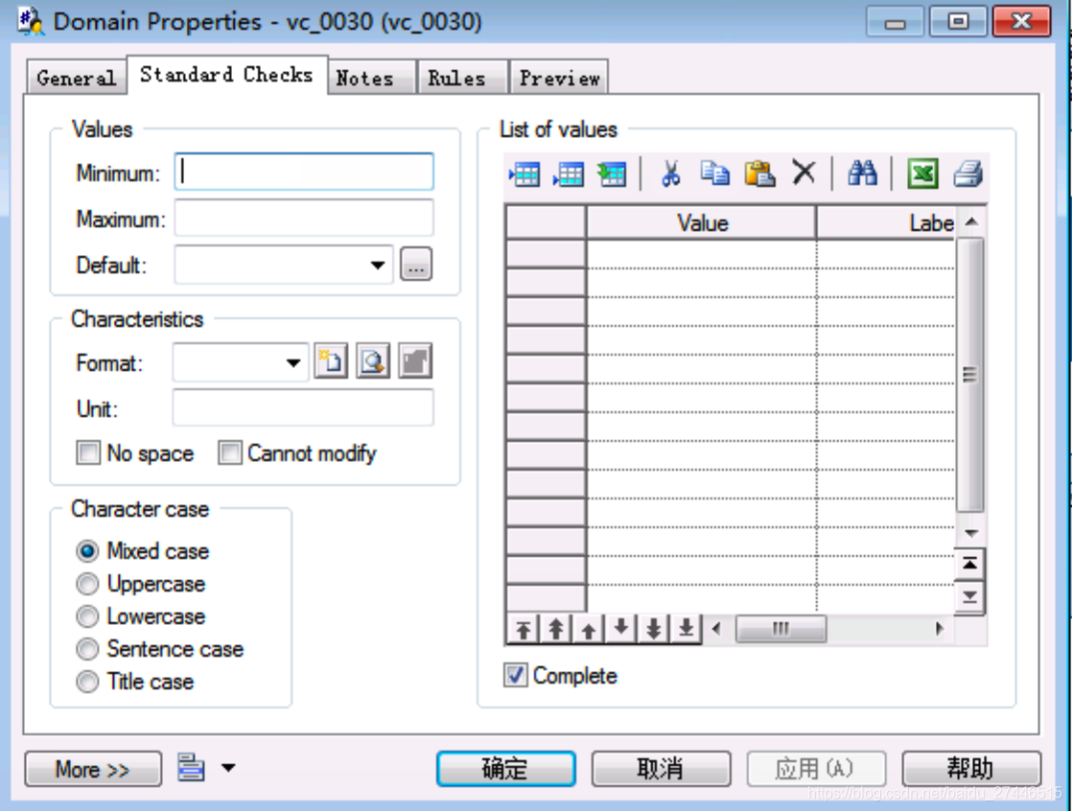This screenshot has height=811, width=1072.
Task: Click first empty cell in Value column
Action: (x=702, y=253)
